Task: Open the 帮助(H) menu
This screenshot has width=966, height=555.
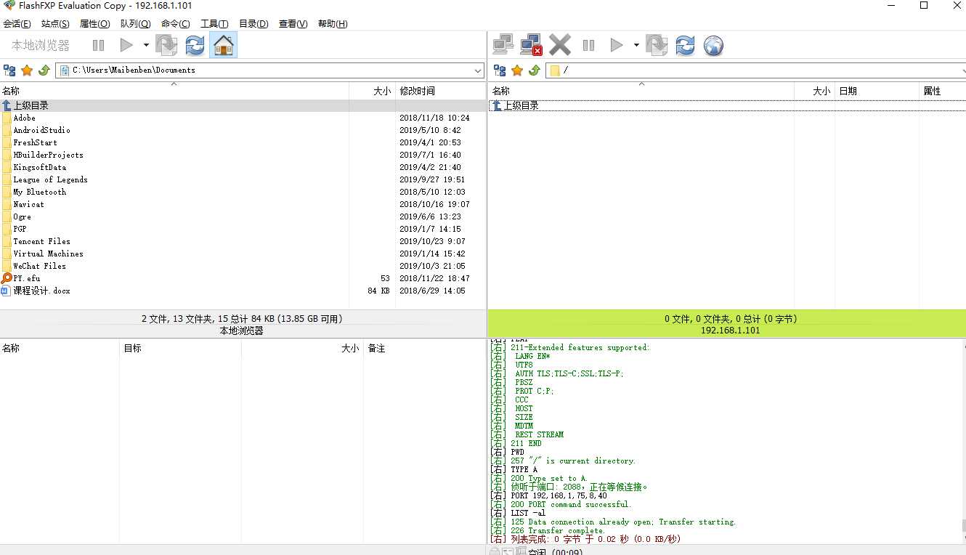Action: click(333, 24)
